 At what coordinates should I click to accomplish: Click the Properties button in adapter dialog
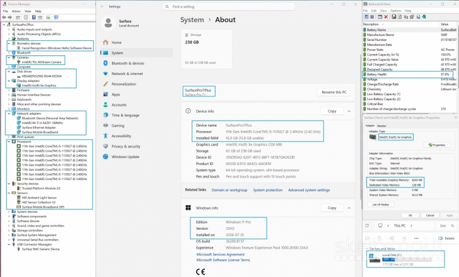tap(437, 145)
